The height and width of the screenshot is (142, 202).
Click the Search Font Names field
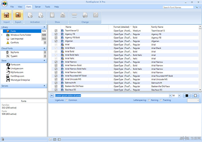178,7
